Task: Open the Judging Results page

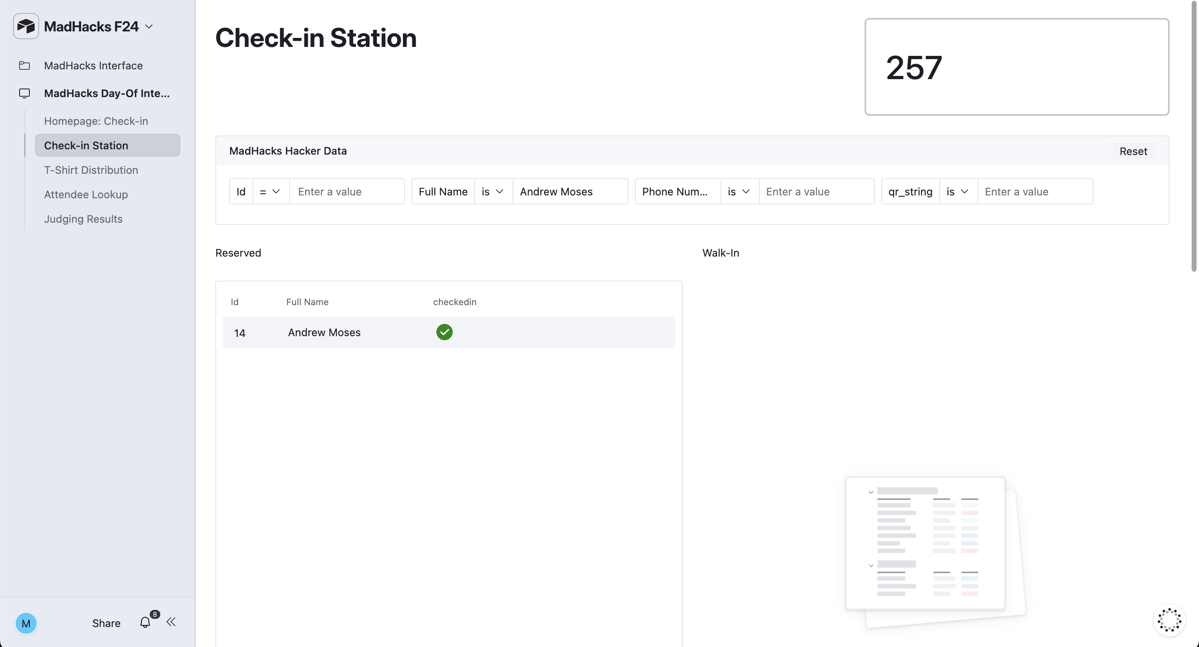Action: coord(83,218)
